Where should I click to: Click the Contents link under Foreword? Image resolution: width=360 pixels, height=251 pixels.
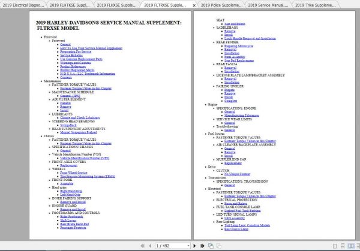click(66, 77)
